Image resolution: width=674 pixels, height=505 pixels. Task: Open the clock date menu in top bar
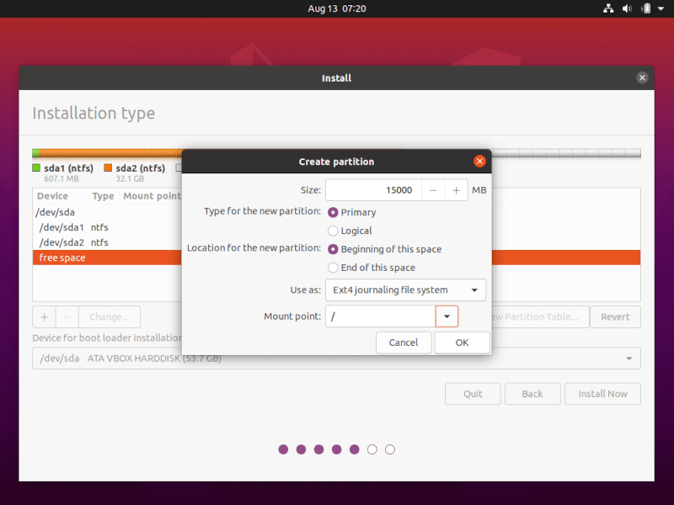(x=336, y=8)
